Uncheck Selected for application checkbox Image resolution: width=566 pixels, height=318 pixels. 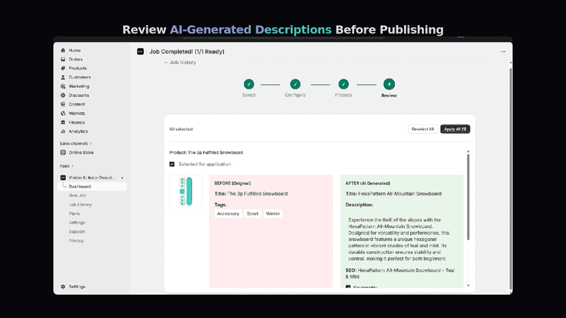click(172, 164)
